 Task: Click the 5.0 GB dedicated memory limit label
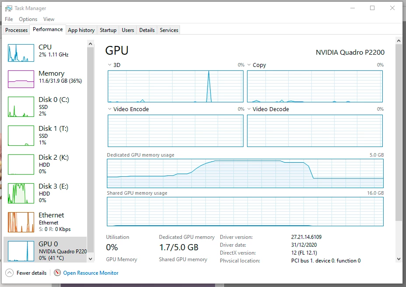click(x=377, y=155)
